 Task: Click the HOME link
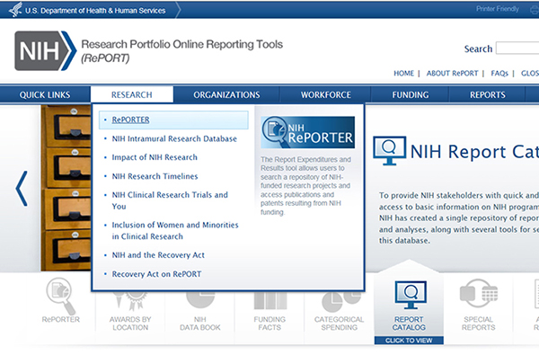point(403,74)
